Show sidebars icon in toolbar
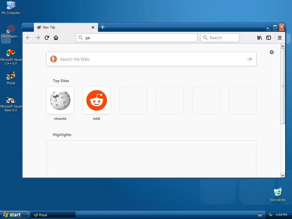Screen dimensions: 292x219 coord(269,38)
